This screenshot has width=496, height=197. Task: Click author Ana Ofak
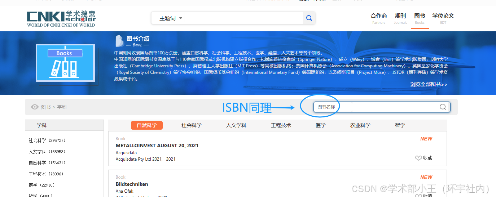(124, 191)
